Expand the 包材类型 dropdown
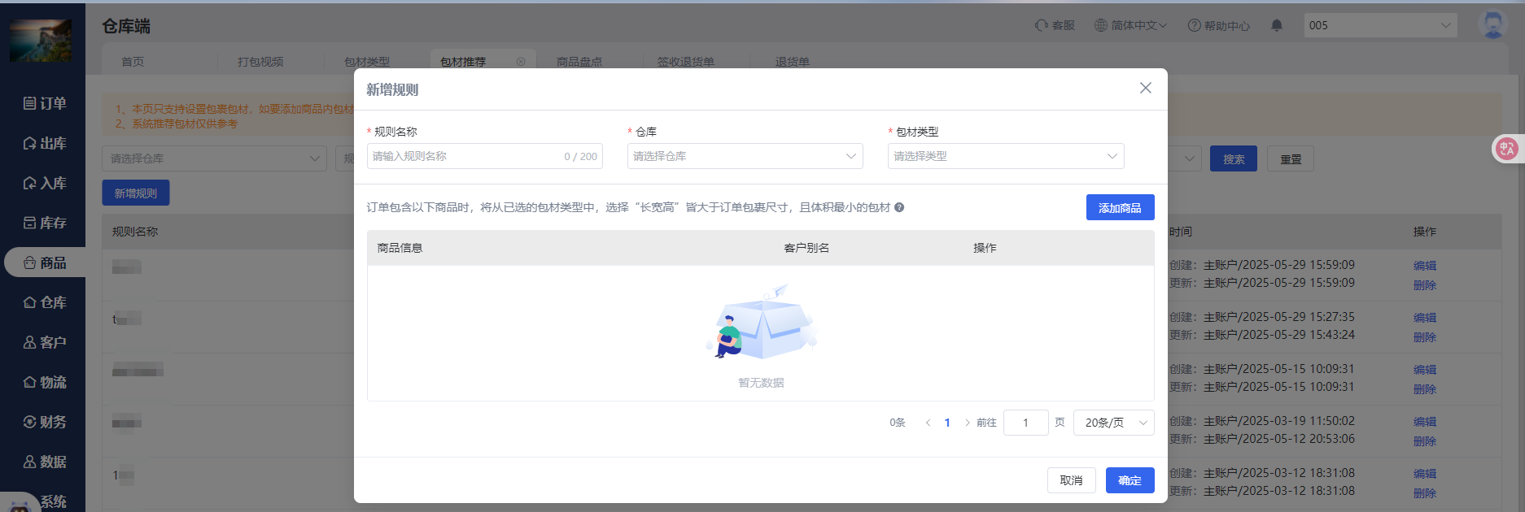 tap(1005, 156)
